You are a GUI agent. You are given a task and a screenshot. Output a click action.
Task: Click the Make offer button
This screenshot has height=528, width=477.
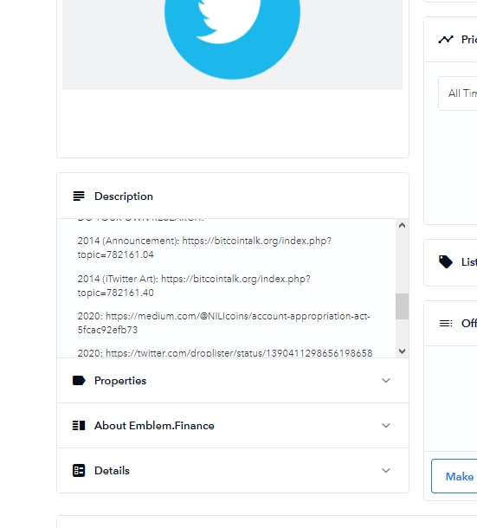pyautogui.click(x=454, y=476)
